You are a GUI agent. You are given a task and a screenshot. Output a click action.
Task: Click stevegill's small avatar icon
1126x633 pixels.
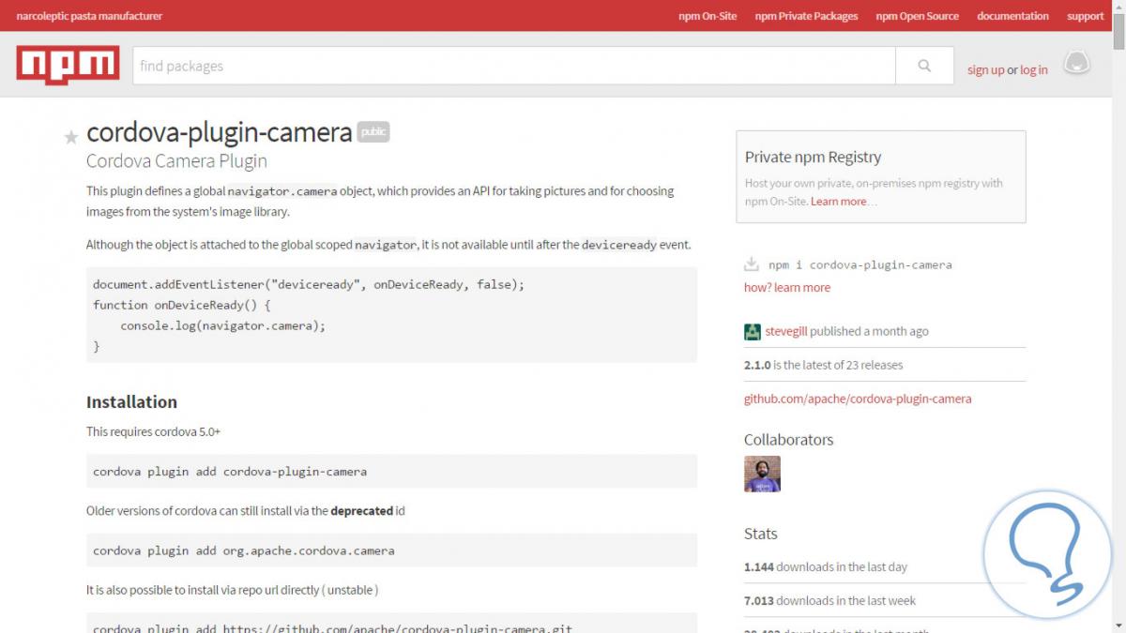(753, 331)
